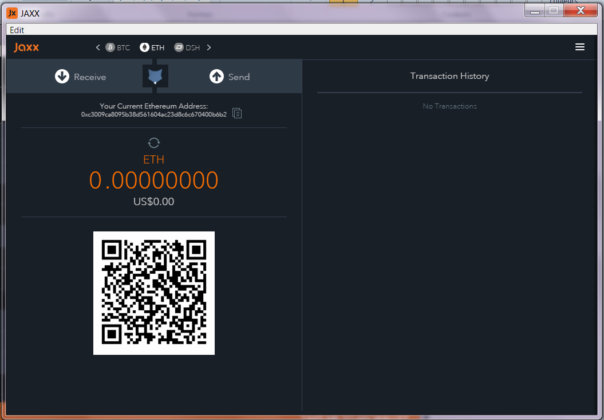
Task: Click the 0.00000000 balance amount
Action: click(x=153, y=180)
